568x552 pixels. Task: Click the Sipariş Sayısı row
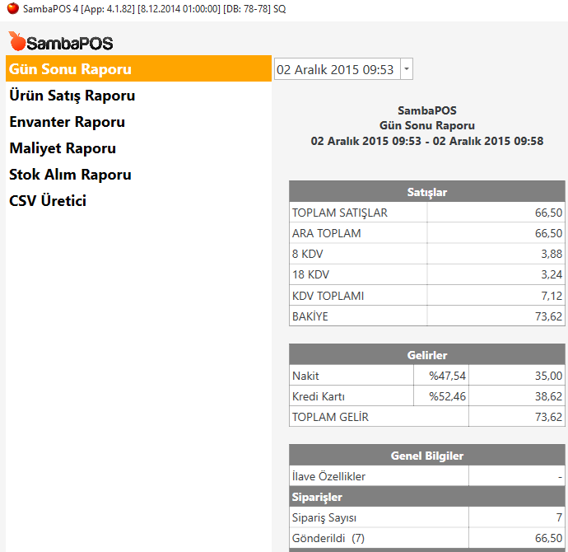click(379, 517)
